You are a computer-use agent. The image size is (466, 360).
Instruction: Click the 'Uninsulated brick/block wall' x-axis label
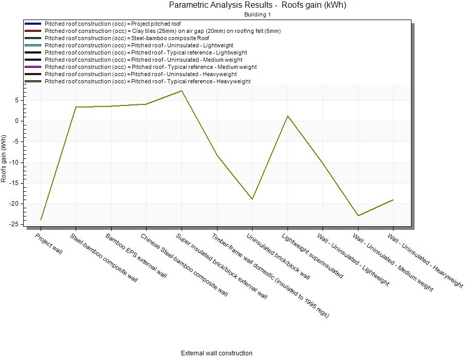click(x=278, y=257)
